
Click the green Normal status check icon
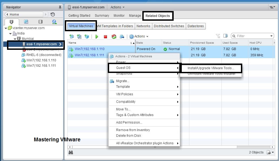165,49
